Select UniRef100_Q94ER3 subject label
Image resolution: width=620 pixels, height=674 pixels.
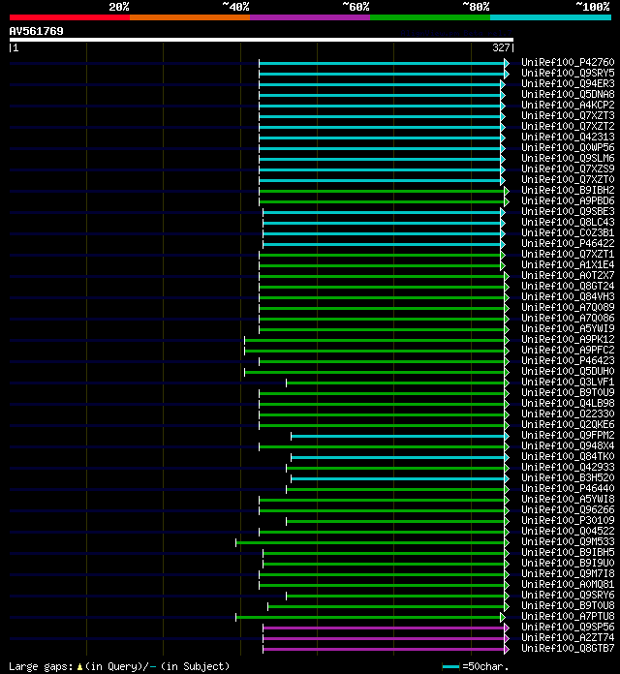click(x=568, y=84)
